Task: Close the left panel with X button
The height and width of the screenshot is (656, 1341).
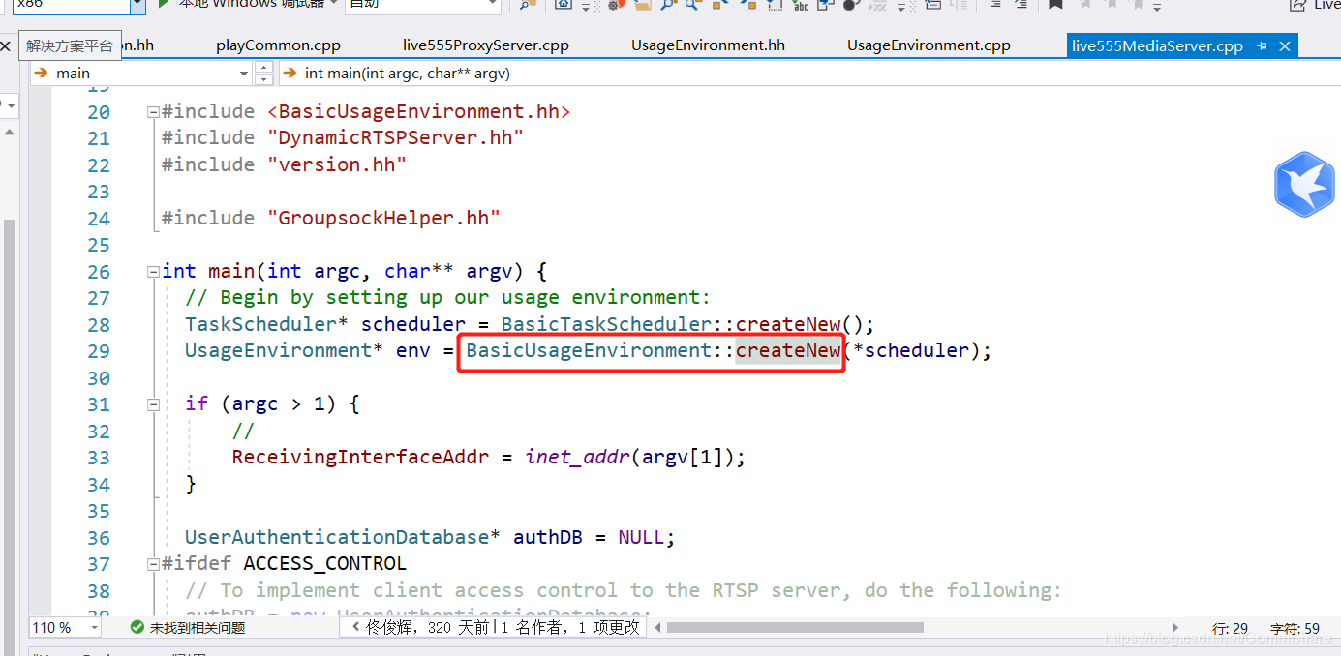Action: (x=7, y=45)
